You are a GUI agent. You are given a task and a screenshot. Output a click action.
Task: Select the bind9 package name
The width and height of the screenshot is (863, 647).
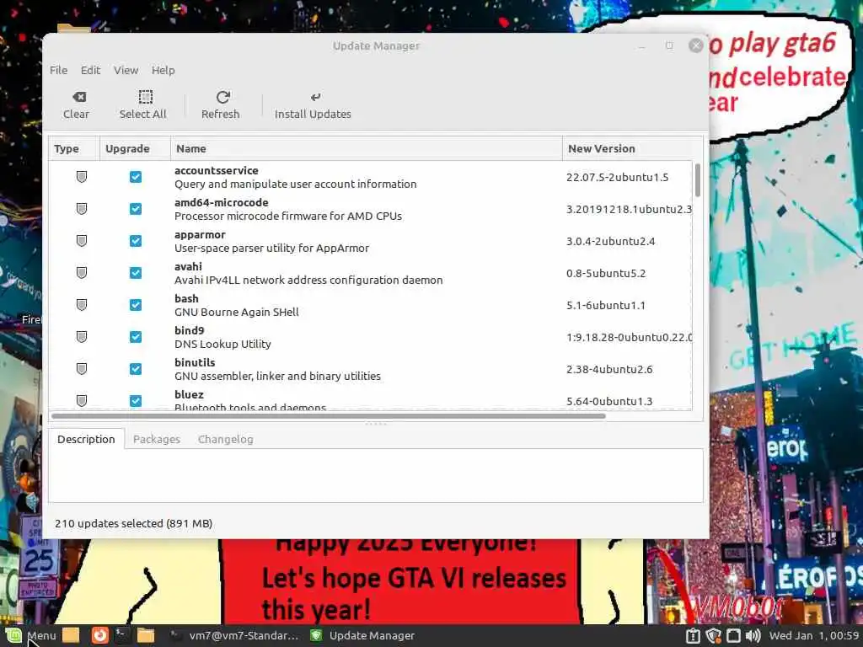click(x=190, y=330)
